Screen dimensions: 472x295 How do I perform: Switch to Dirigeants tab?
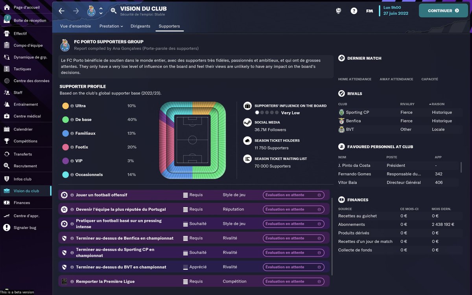pyautogui.click(x=140, y=26)
